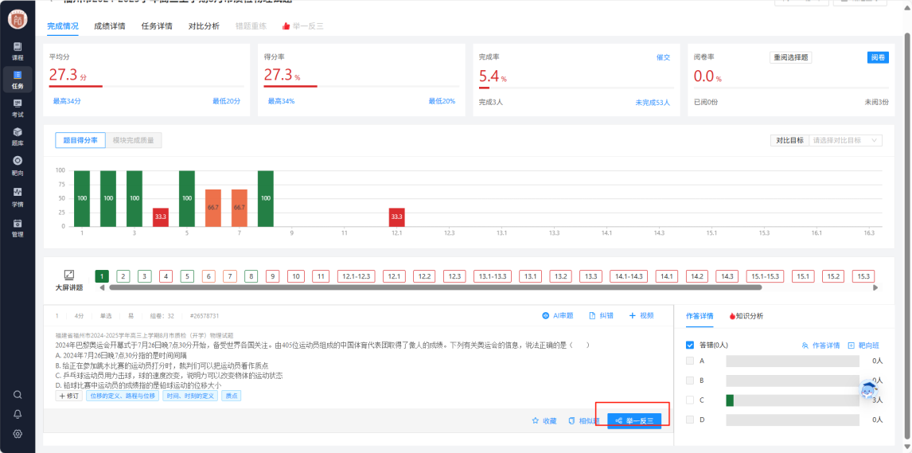Select question number 4 box
Screen dimensions: 912x453
[166, 276]
